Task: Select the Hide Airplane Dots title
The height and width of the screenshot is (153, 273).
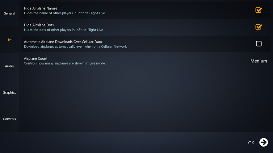Action: coord(39,25)
